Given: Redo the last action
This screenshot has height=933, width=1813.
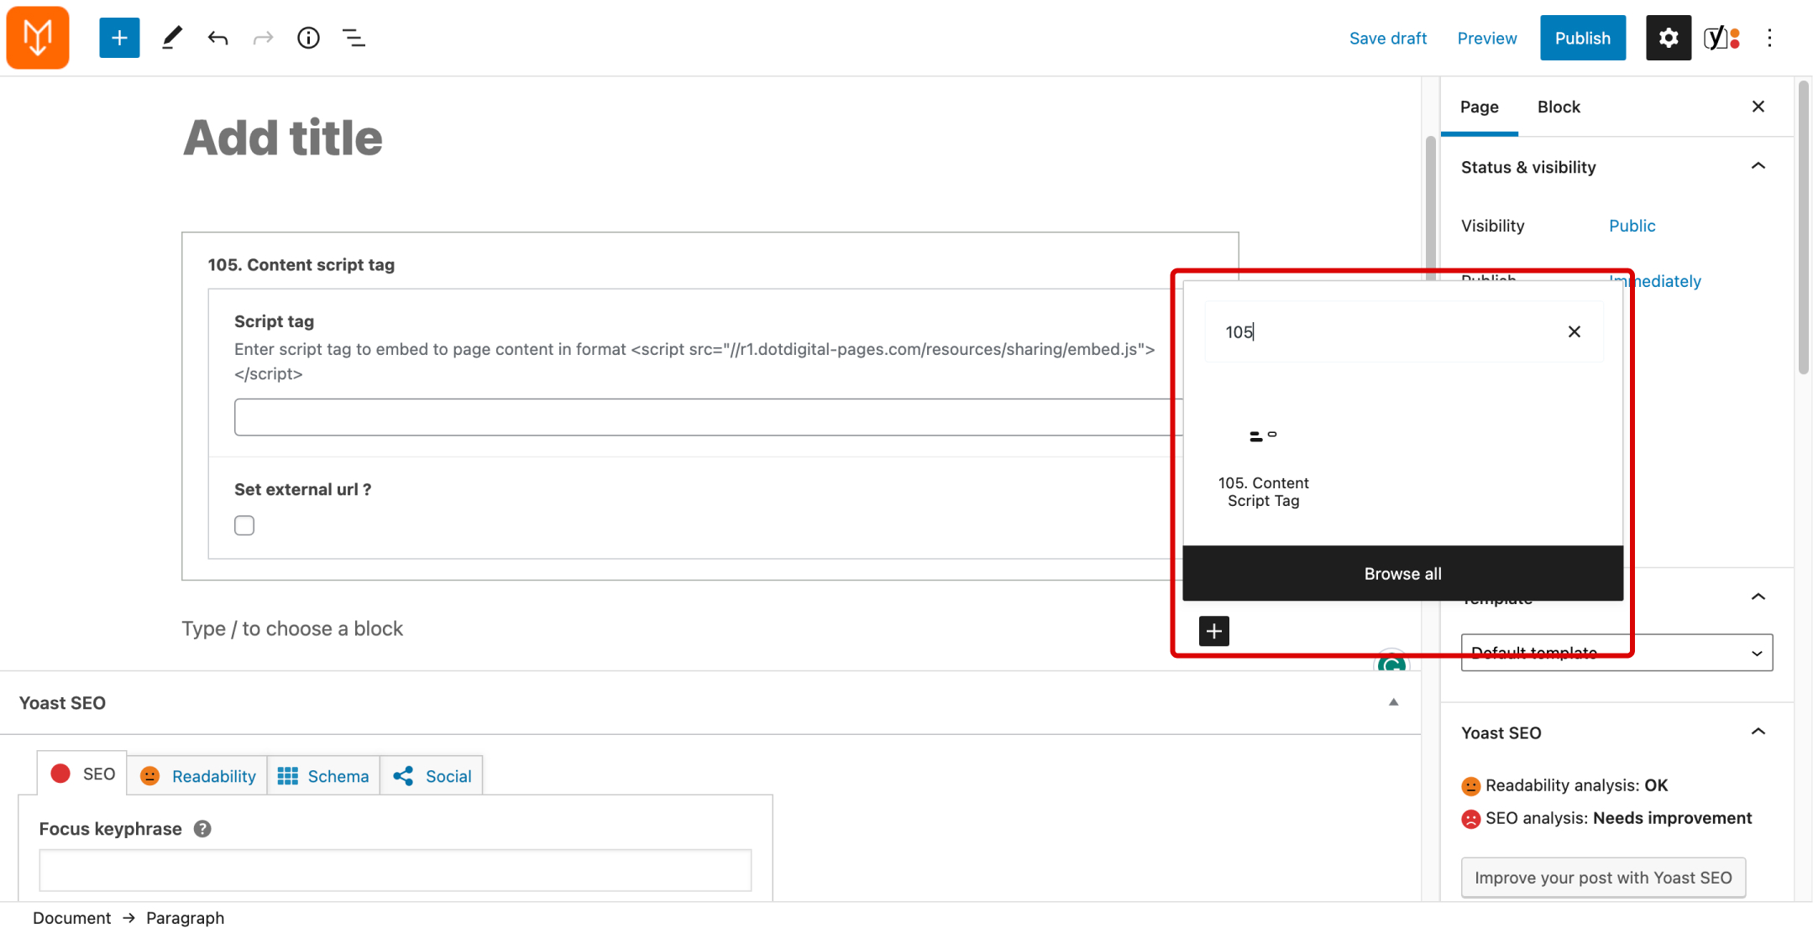Looking at the screenshot, I should pos(263,38).
